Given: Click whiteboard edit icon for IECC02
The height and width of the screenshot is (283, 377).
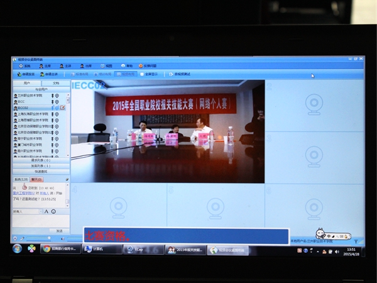Looking at the screenshot, I should [x=62, y=108].
